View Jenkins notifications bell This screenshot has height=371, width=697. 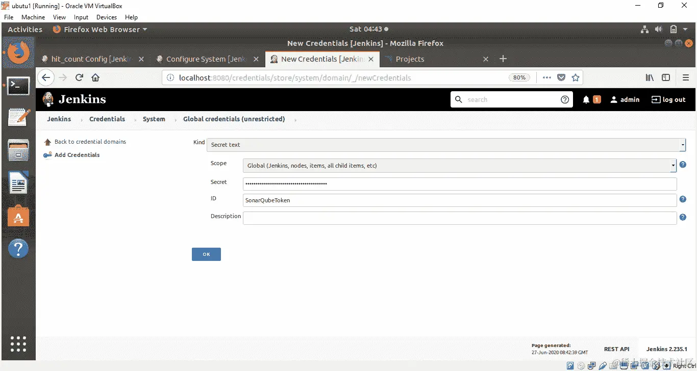coord(586,100)
